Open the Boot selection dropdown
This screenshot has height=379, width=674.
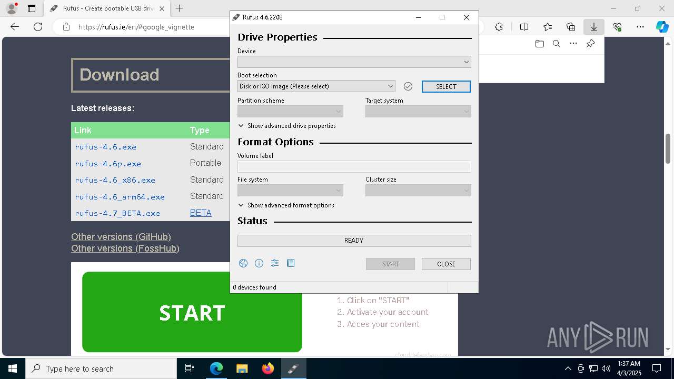pos(316,86)
